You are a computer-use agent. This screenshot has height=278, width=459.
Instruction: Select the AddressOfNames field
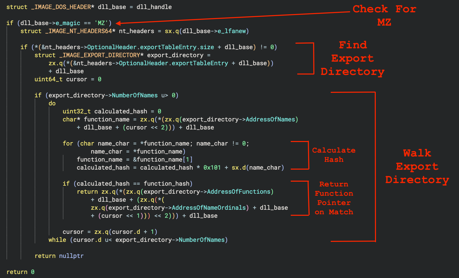(270, 119)
